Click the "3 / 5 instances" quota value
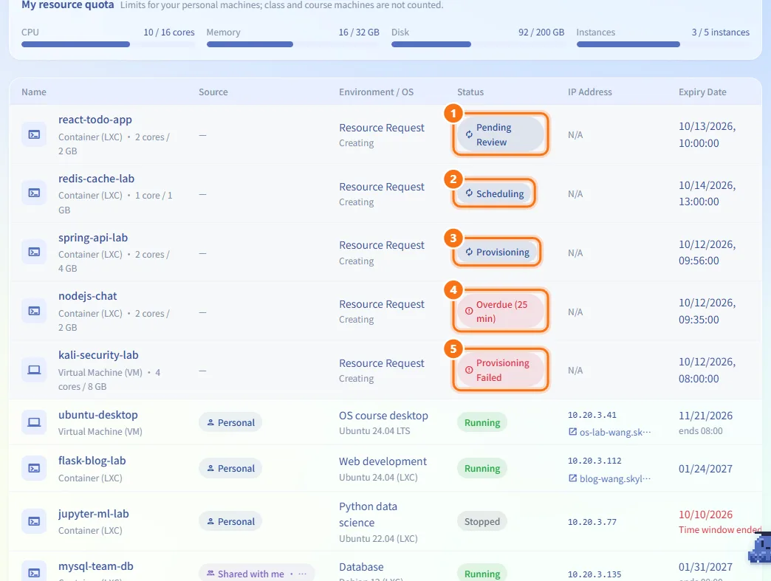The height and width of the screenshot is (581, 771). pos(720,32)
